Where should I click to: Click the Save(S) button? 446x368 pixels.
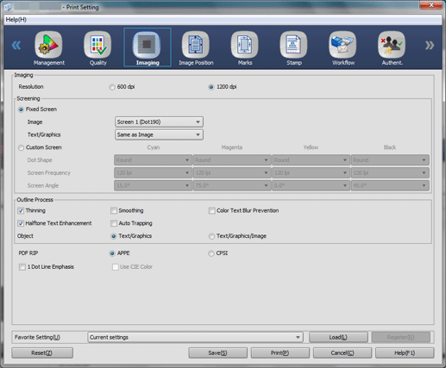[x=217, y=352]
